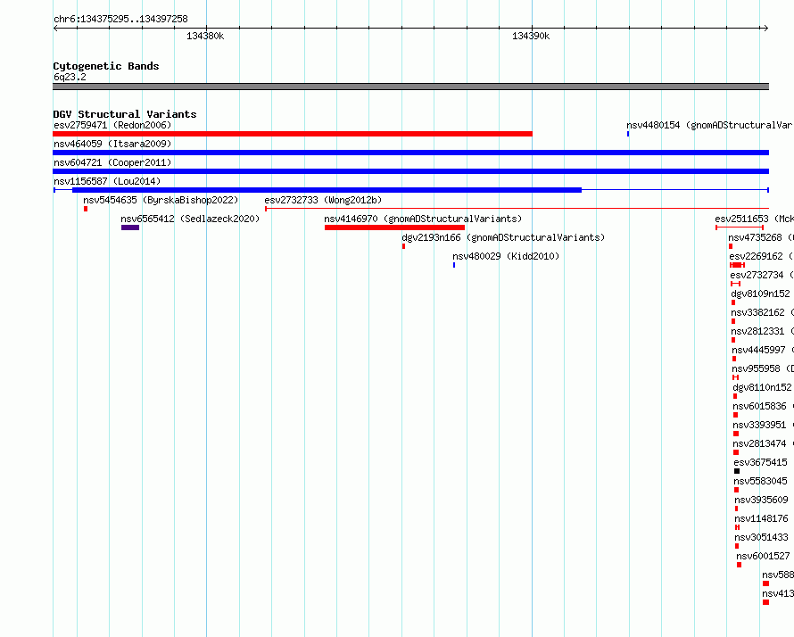
Task: Click nsv5454635 (ByrskaBishop2022) label
Action: point(161,200)
